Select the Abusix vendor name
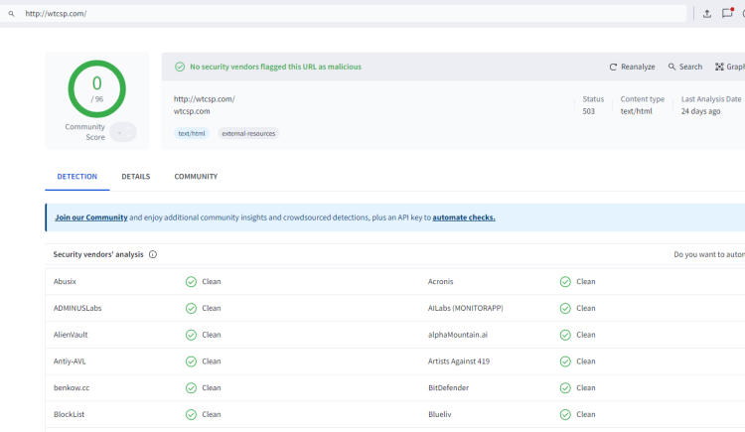 (65, 282)
